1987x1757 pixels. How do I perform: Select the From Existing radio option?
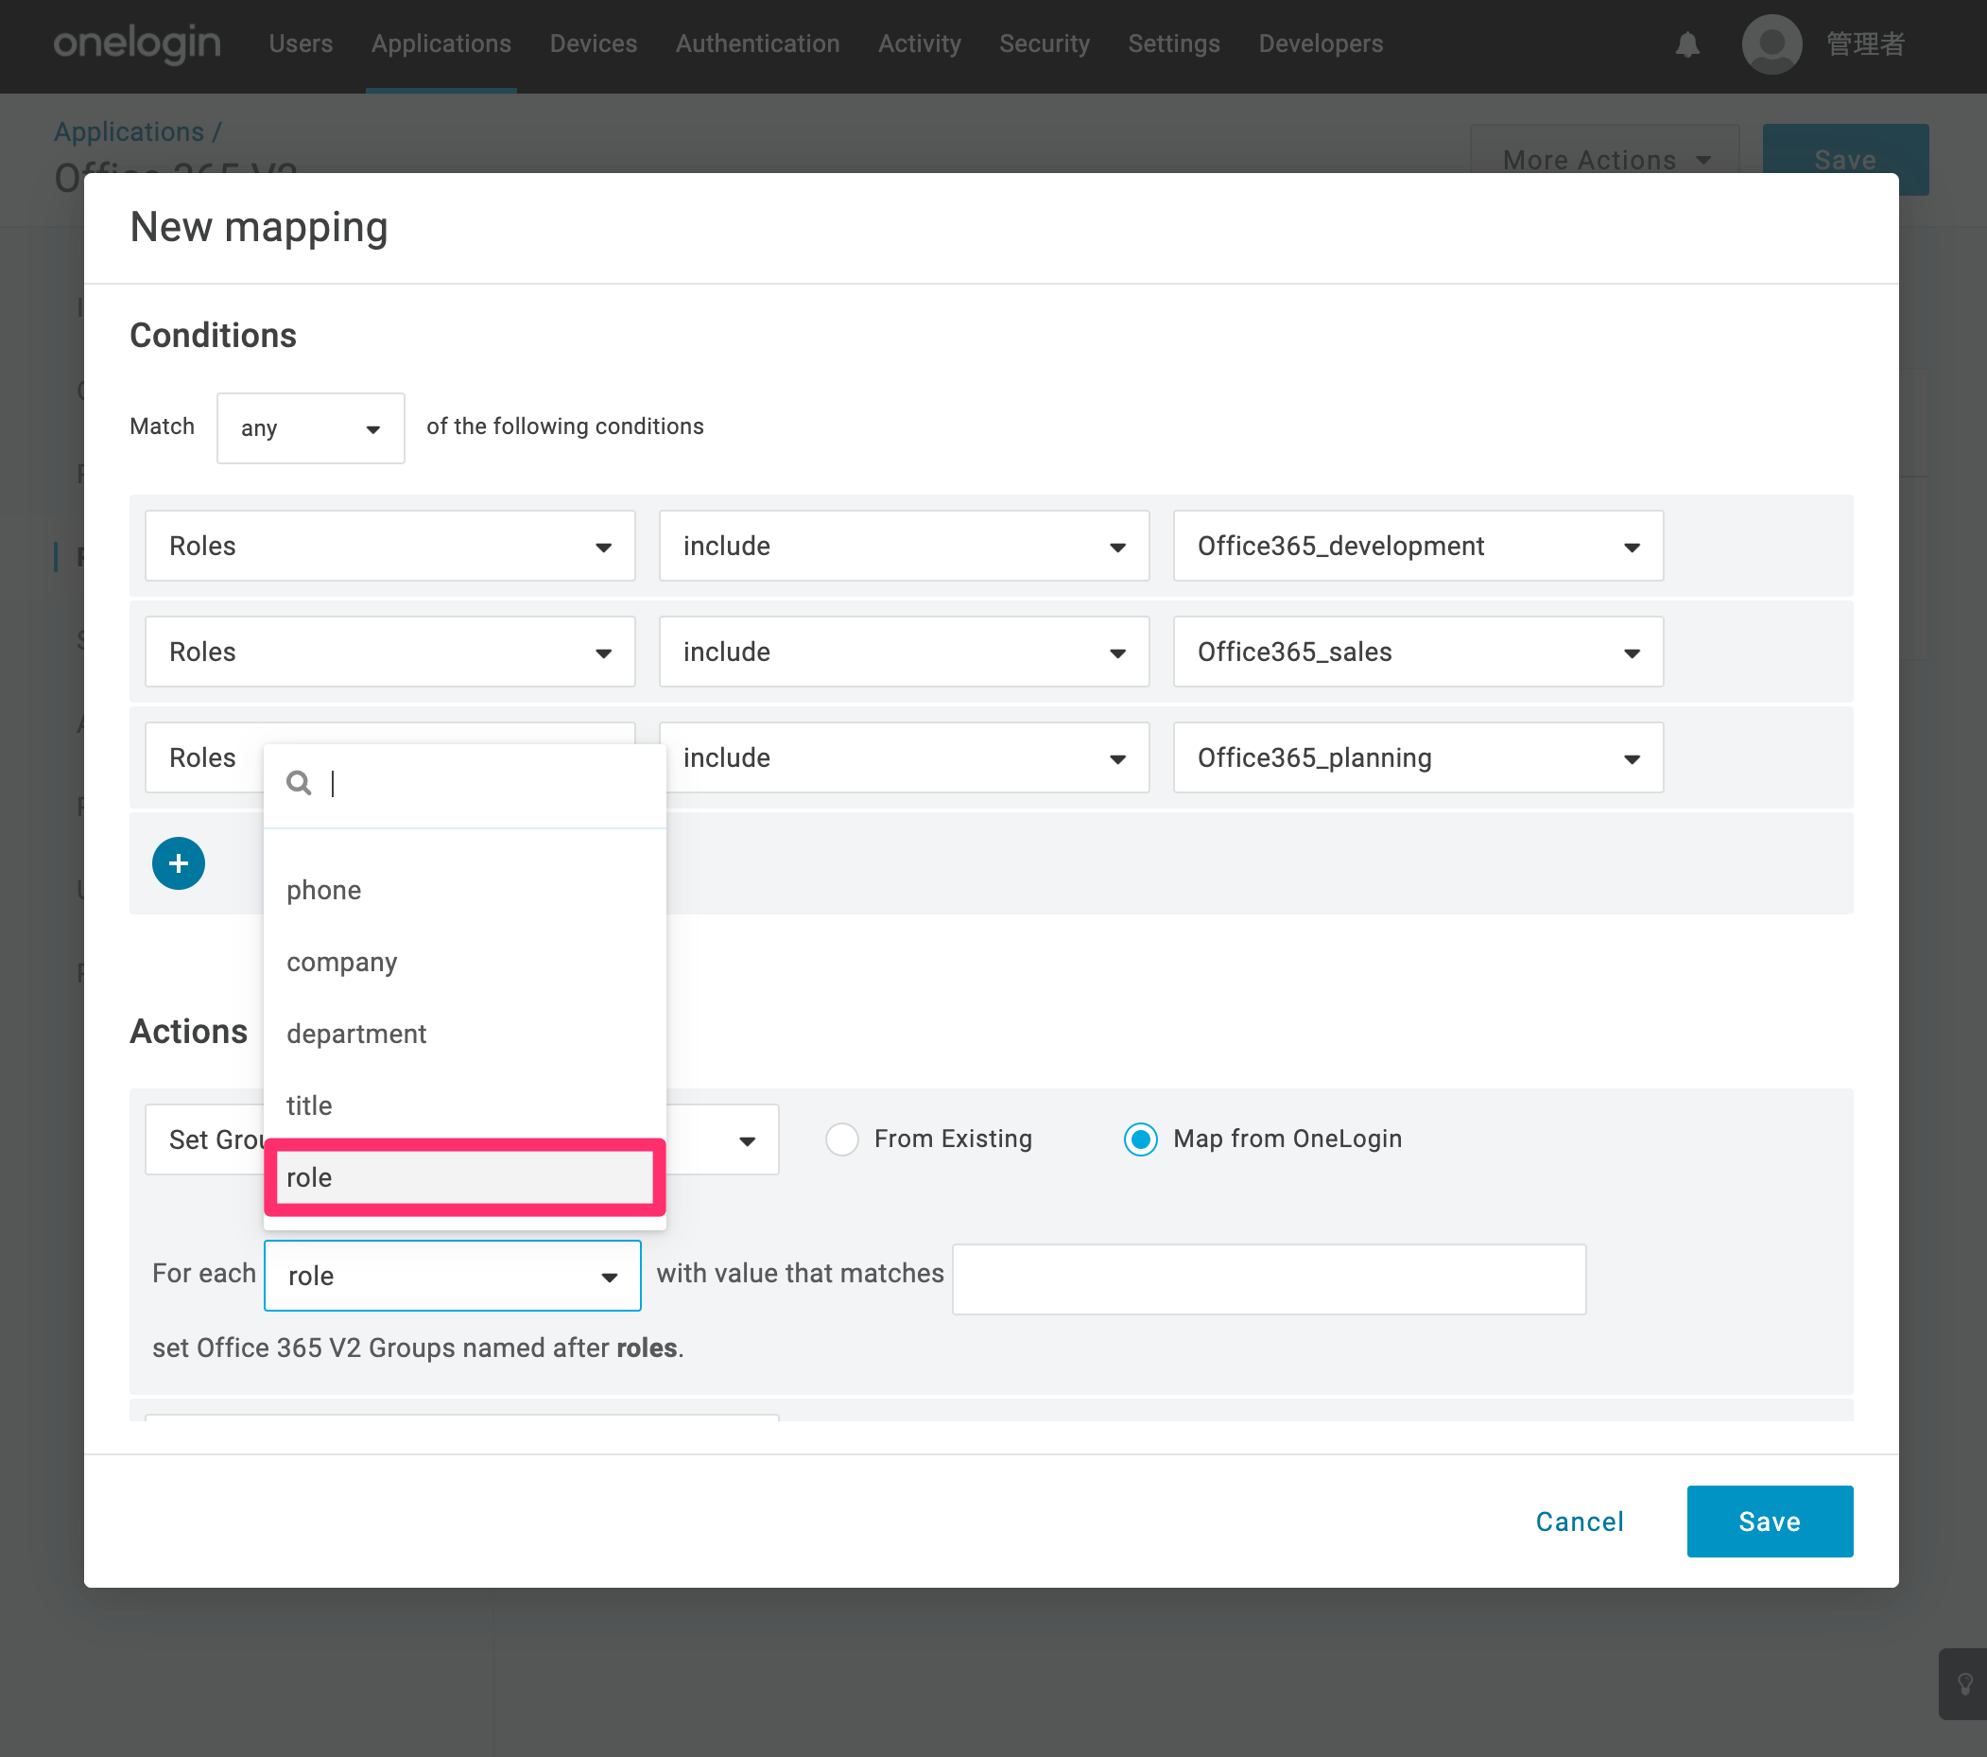pos(842,1139)
